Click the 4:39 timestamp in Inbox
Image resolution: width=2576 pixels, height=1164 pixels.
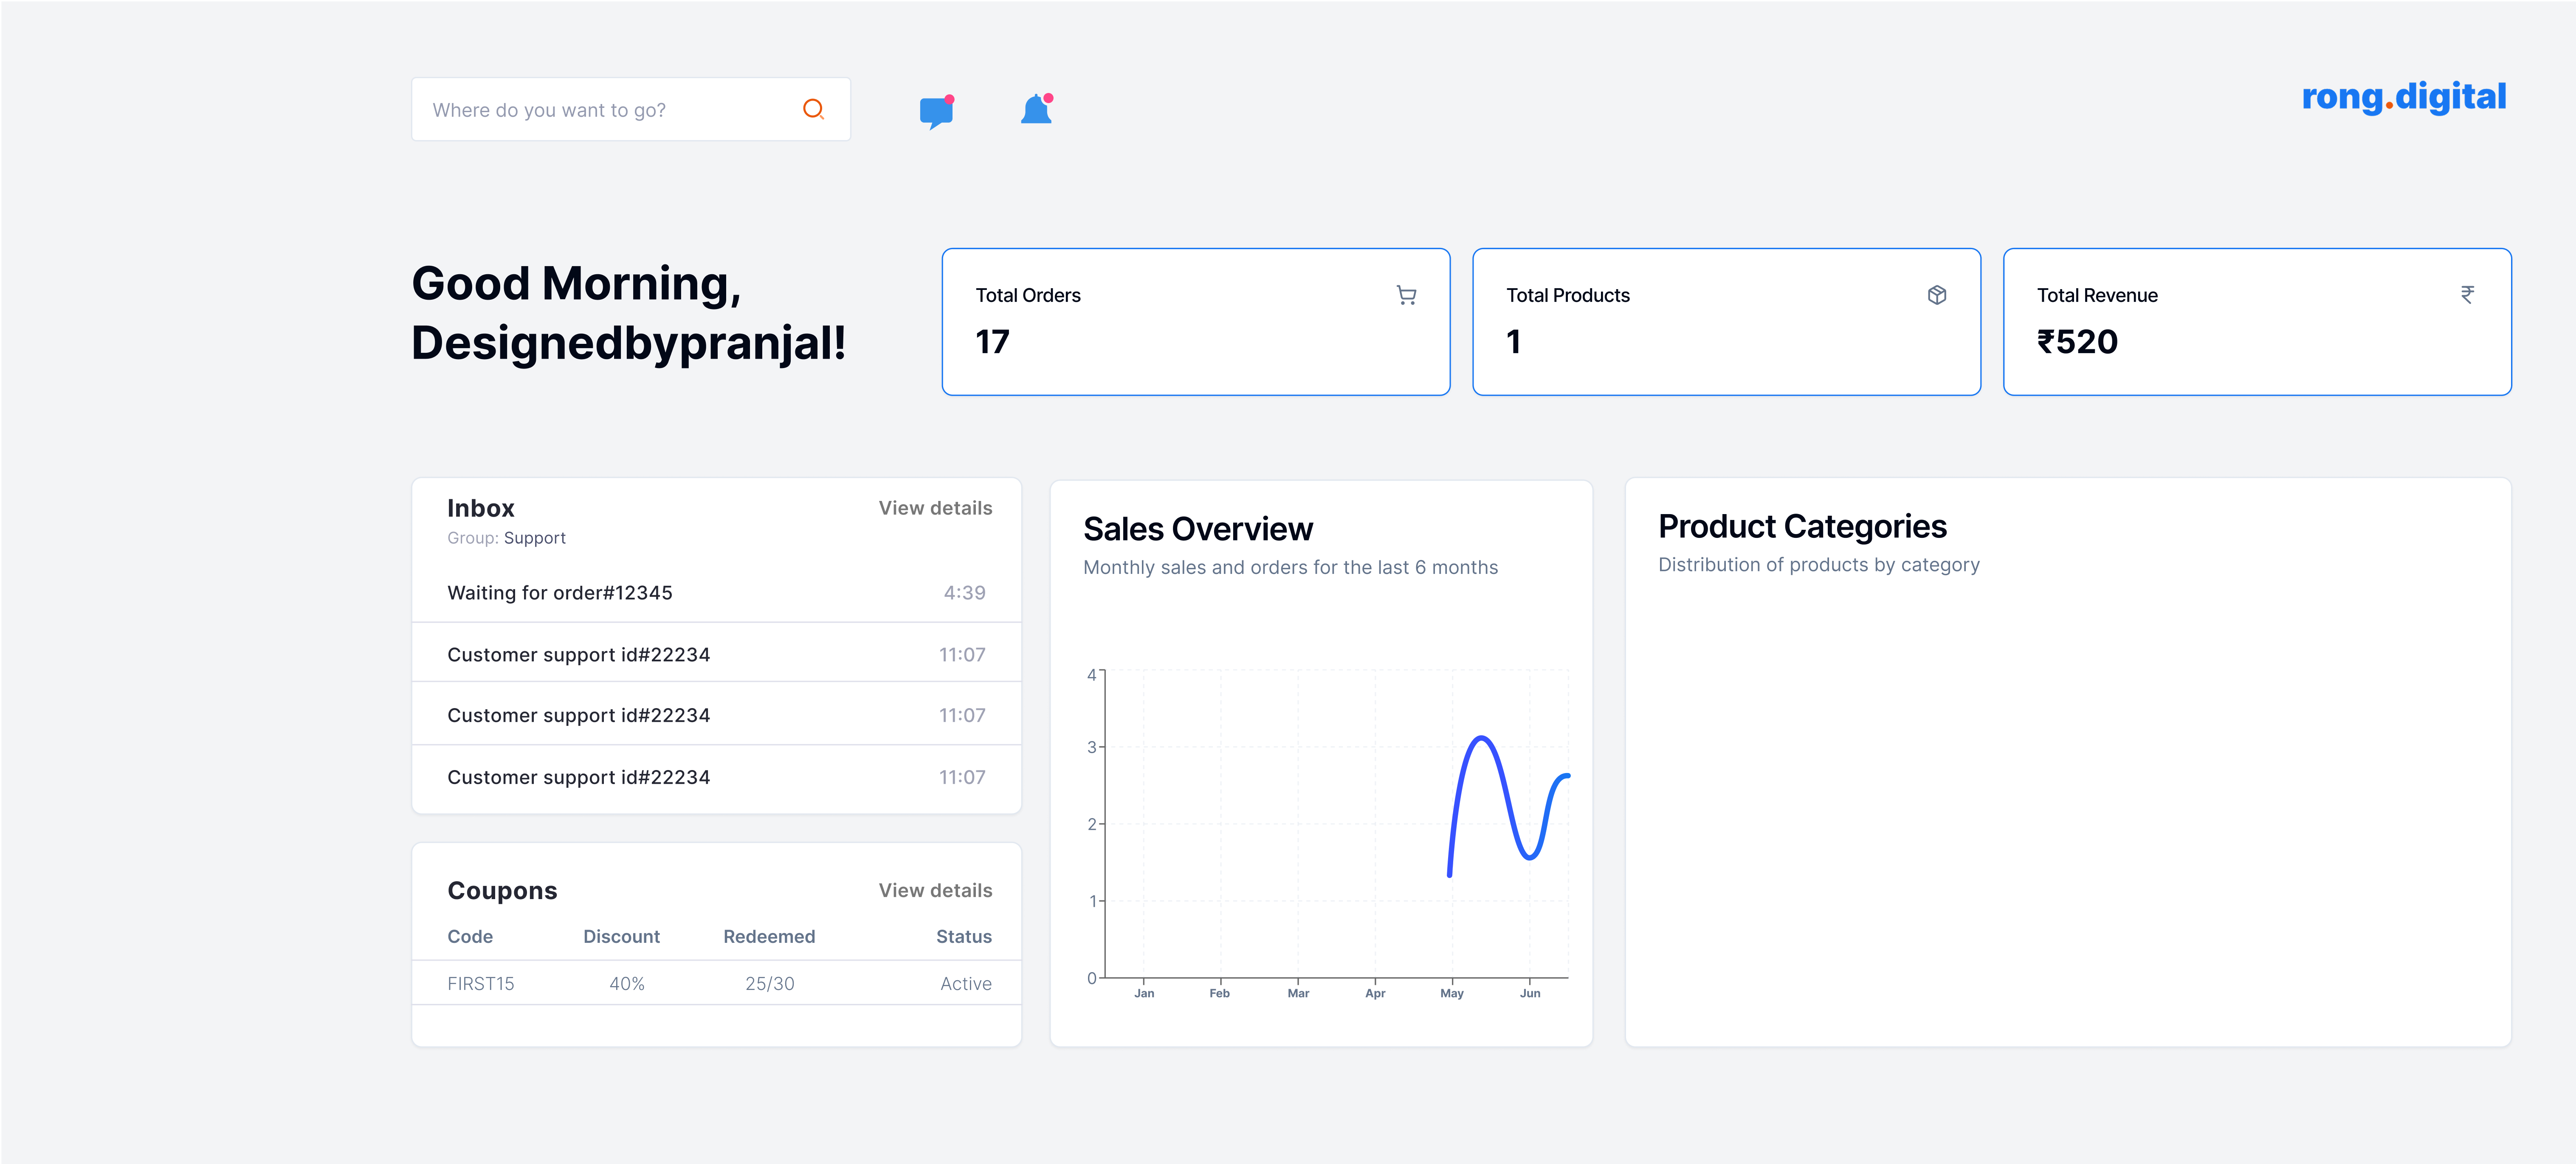(x=964, y=593)
